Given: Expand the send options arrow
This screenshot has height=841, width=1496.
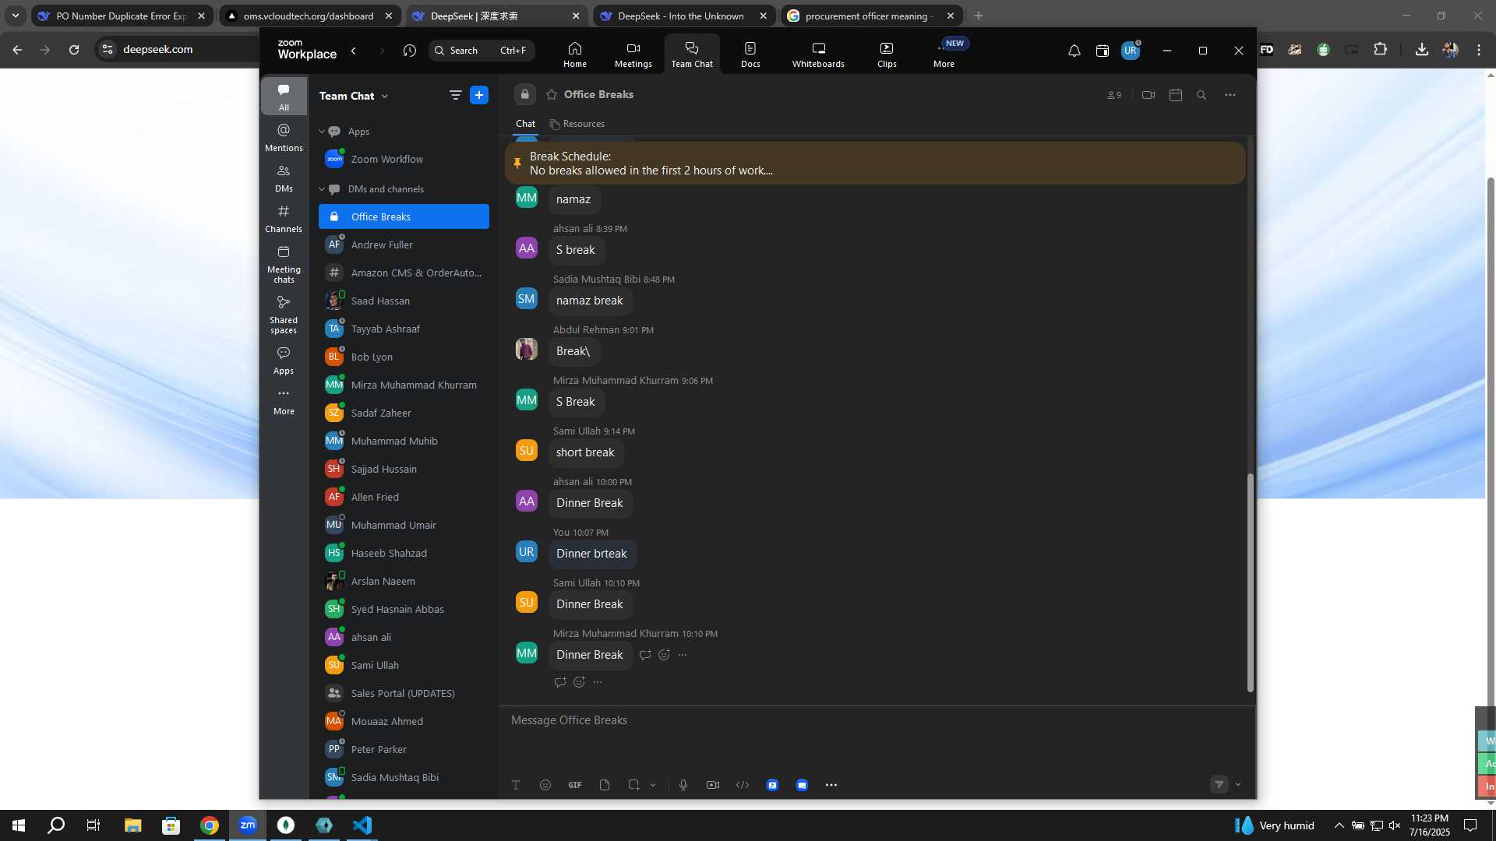Looking at the screenshot, I should 1238,784.
